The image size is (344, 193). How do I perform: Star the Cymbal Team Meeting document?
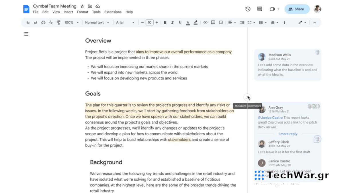82,6
